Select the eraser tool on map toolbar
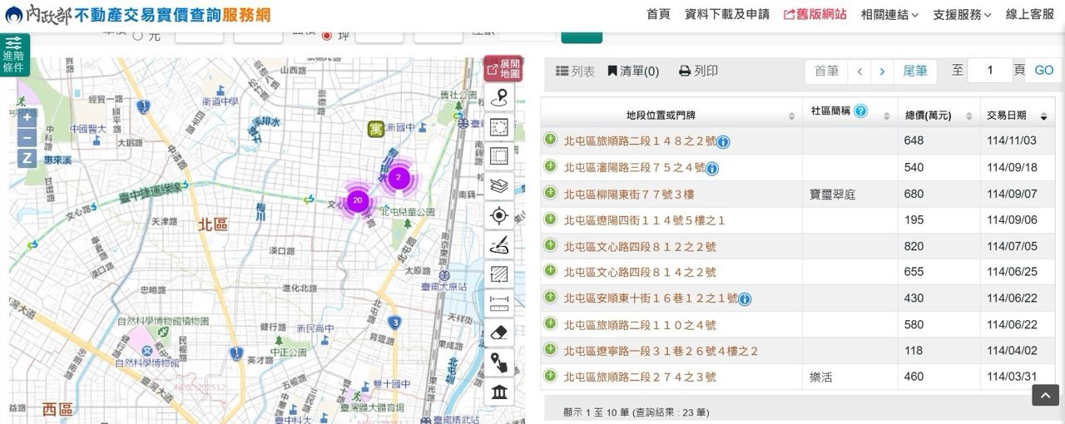The height and width of the screenshot is (424, 1065). (x=499, y=333)
